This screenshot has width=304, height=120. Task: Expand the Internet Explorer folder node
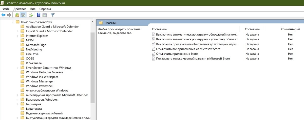click(18, 36)
